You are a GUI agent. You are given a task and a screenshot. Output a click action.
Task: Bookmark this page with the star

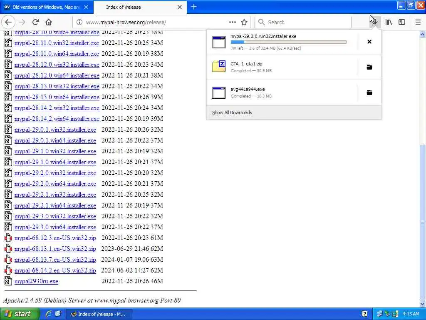[244, 22]
